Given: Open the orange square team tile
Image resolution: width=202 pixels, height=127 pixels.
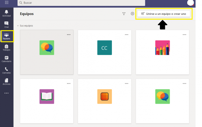Looking at the screenshot, I should point(105,101).
